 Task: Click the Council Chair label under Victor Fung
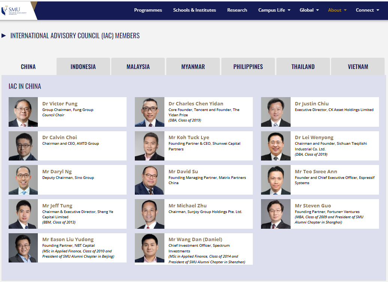click(x=53, y=115)
